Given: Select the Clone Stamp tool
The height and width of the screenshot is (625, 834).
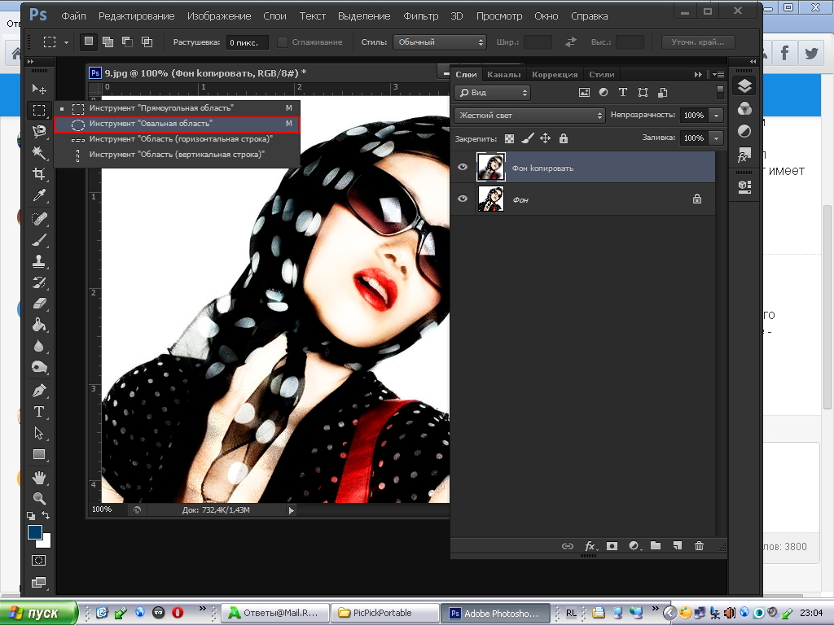Looking at the screenshot, I should click(x=39, y=261).
